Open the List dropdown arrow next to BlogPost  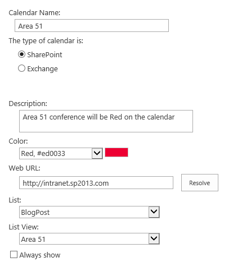[154, 212]
